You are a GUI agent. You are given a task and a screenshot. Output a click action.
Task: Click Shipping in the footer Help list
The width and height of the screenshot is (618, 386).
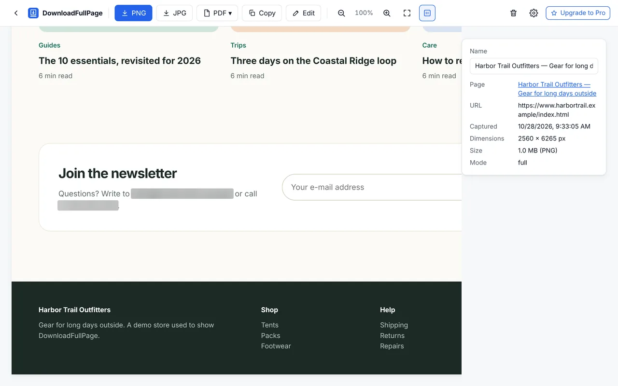point(394,325)
